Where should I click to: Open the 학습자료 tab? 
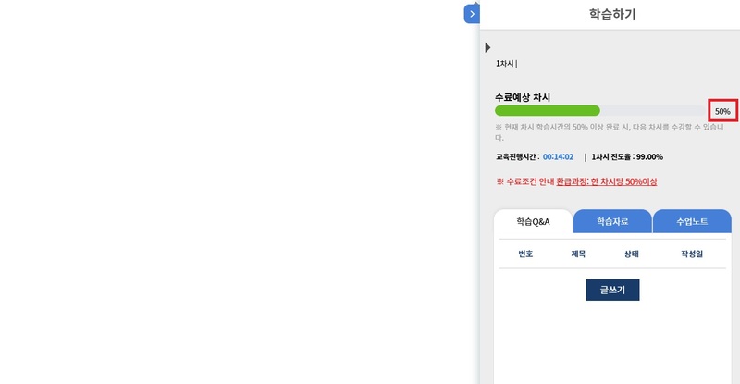click(x=612, y=222)
